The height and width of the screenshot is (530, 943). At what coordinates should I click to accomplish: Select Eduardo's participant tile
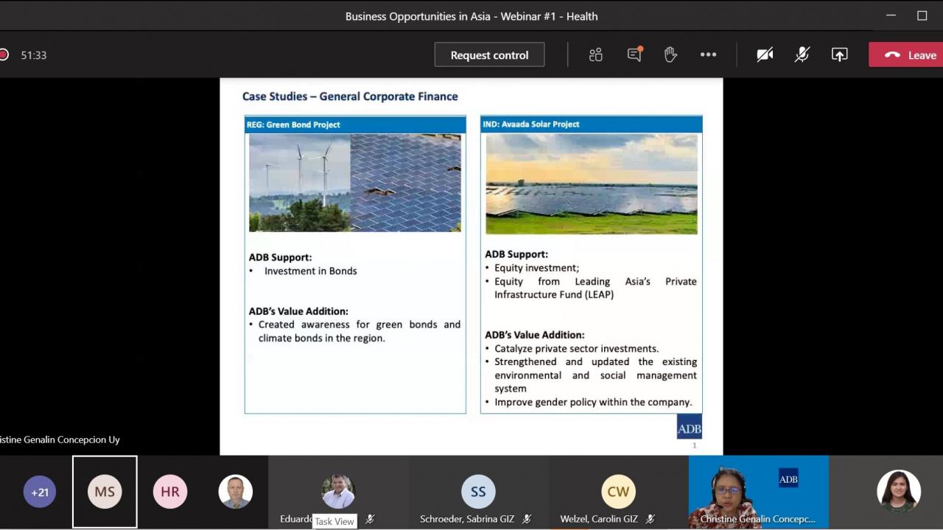pos(338,492)
